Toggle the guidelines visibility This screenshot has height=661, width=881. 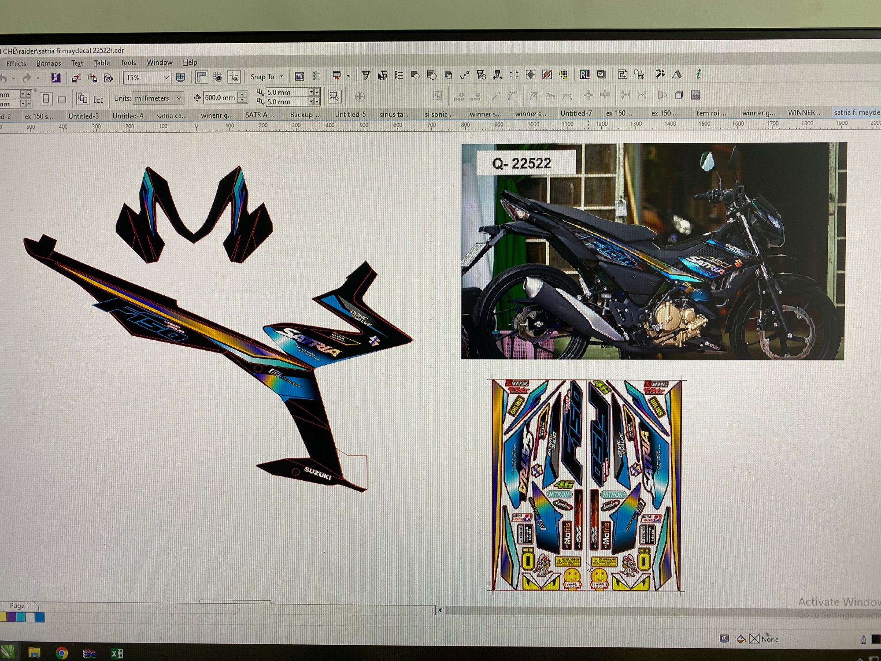234,78
